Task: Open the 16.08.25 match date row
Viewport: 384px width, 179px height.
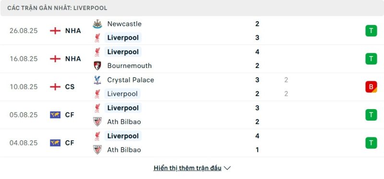Action: [192, 59]
